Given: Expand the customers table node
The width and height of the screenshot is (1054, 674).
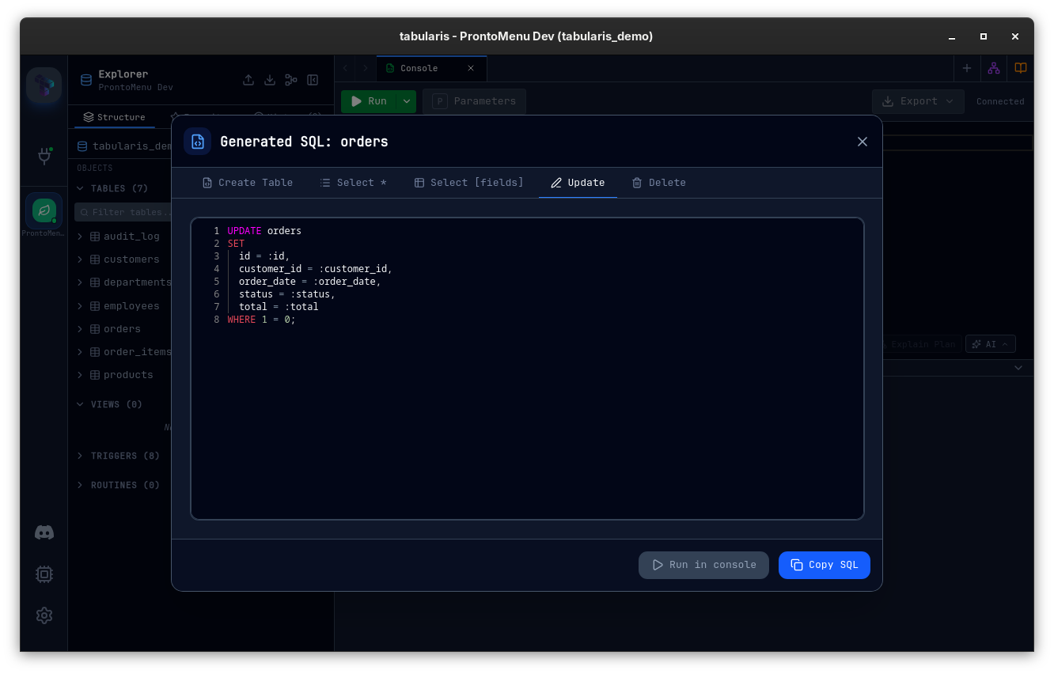Looking at the screenshot, I should pyautogui.click(x=80, y=259).
